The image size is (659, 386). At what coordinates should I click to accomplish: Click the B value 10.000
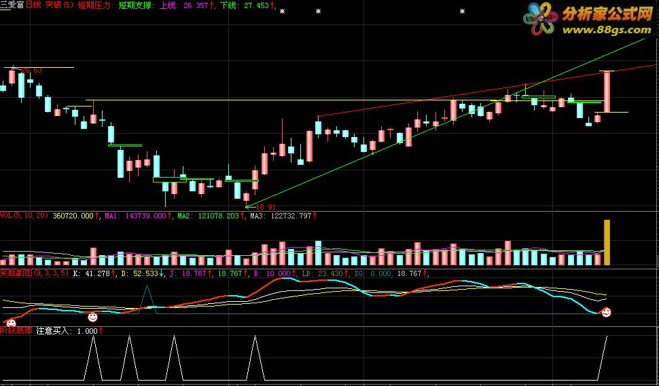(x=279, y=273)
